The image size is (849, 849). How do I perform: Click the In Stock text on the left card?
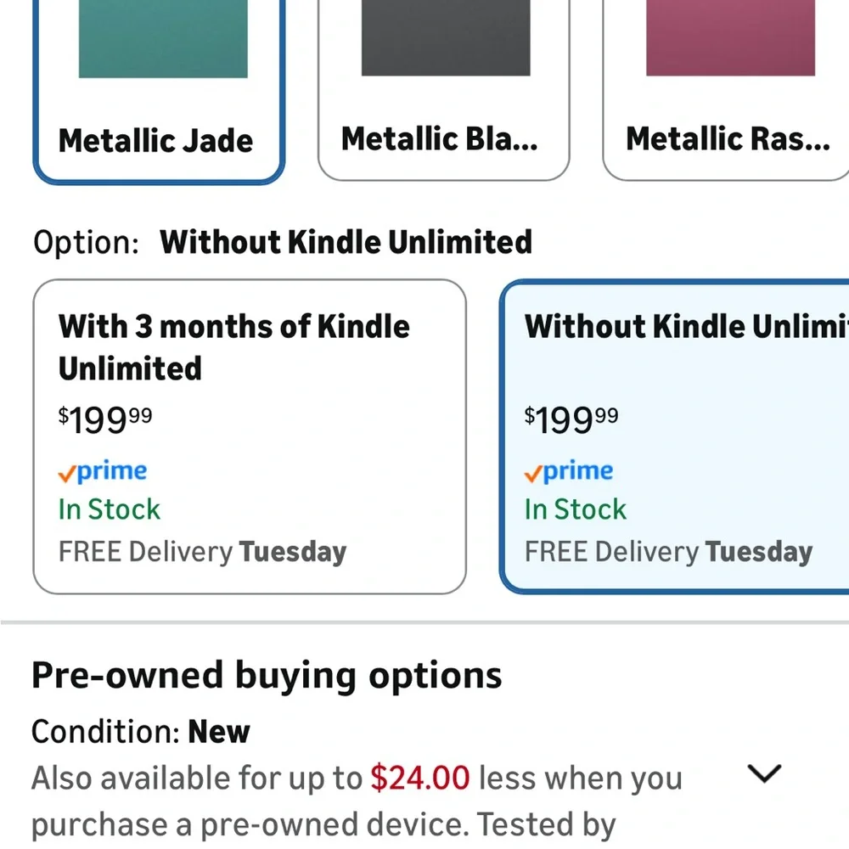pos(109,509)
